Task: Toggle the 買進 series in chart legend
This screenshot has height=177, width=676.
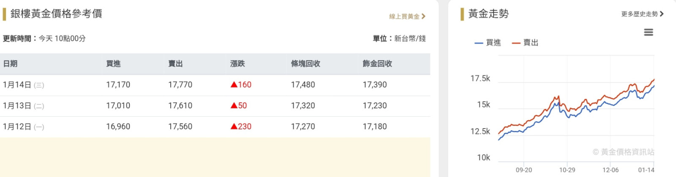Action: click(488, 43)
